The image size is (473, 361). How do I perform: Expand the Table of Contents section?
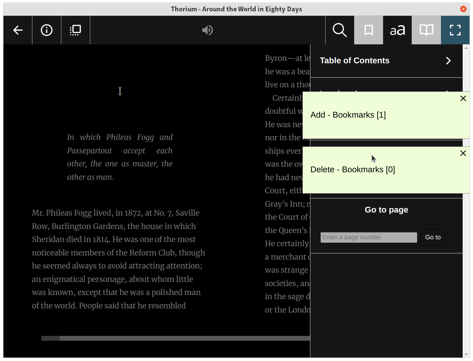(x=449, y=61)
